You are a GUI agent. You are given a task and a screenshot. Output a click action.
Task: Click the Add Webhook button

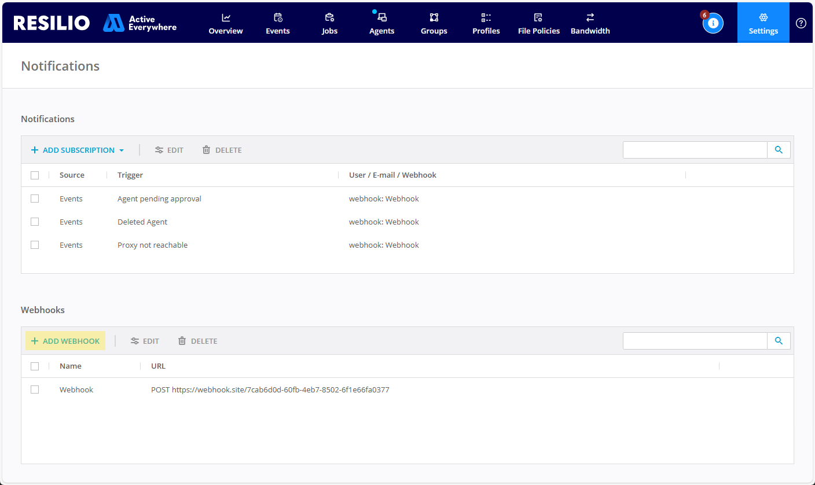tap(65, 341)
